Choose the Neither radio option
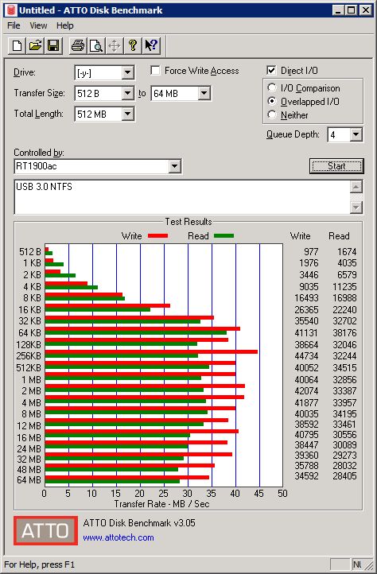Image resolution: width=377 pixels, height=574 pixels. (x=272, y=115)
